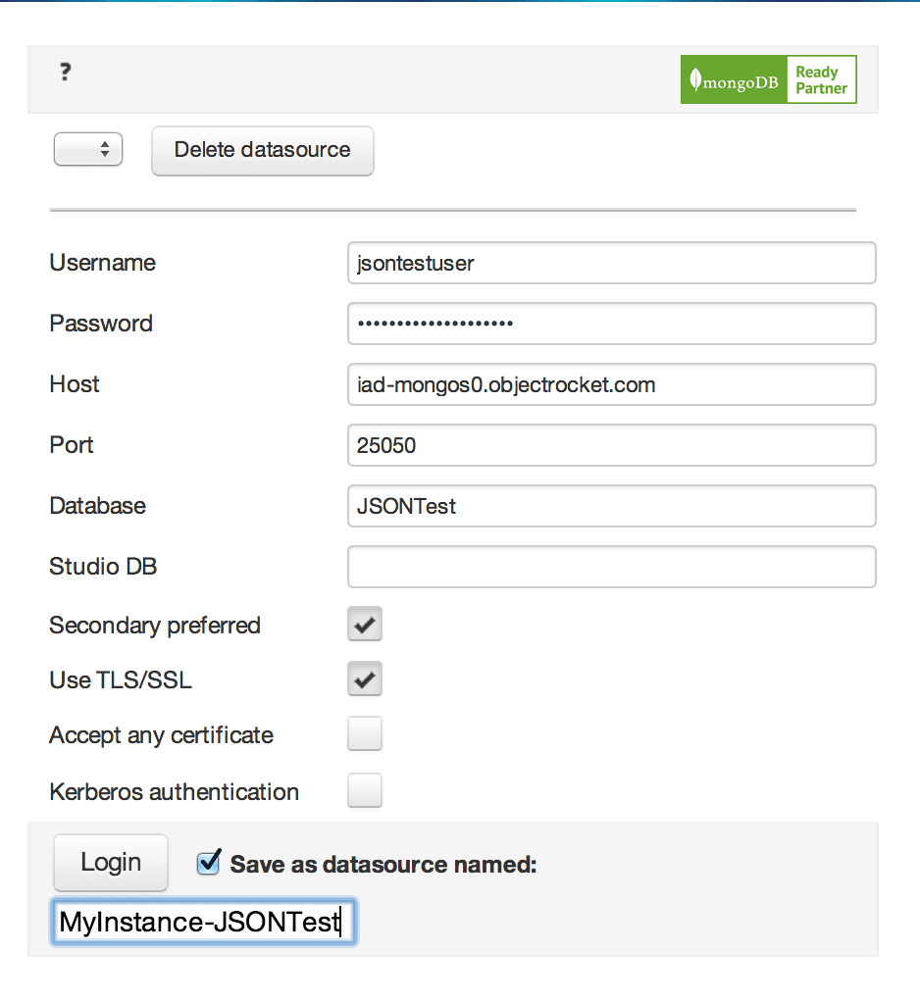Viewport: 920px width, 1004px height.
Task: Click the Host field showing iad-mongos0.objectrocket.com
Action: (x=611, y=384)
